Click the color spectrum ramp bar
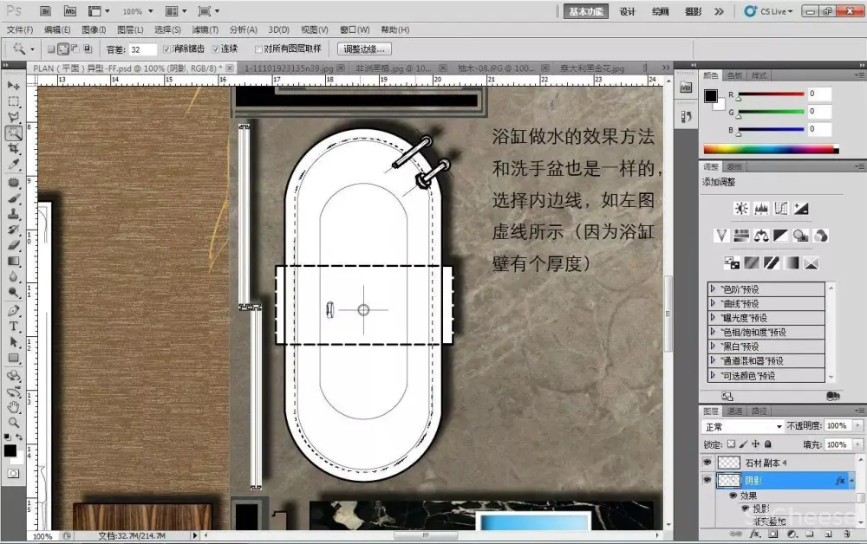 coord(771,149)
